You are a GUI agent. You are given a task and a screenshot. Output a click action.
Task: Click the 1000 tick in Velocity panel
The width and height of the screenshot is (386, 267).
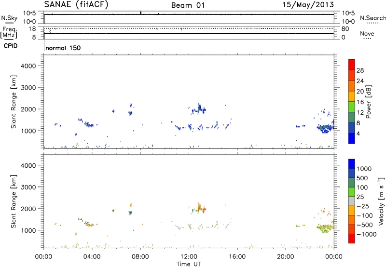coord(28,230)
